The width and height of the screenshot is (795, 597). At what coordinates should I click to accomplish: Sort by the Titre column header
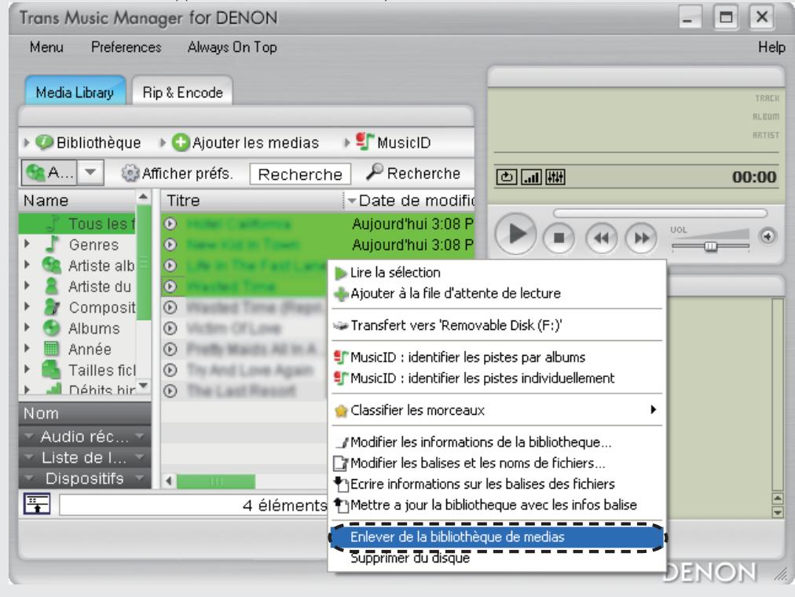(252, 200)
